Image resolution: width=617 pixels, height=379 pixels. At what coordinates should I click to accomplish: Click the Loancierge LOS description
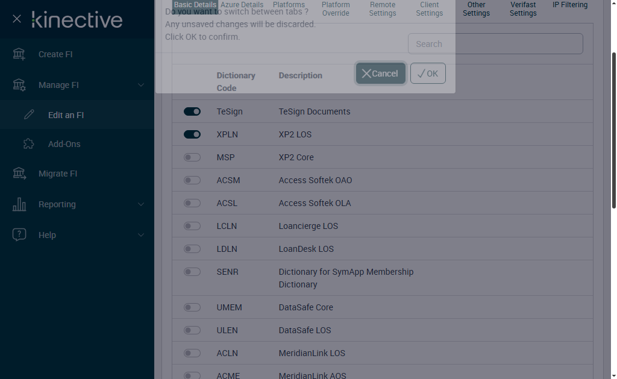coord(308,226)
